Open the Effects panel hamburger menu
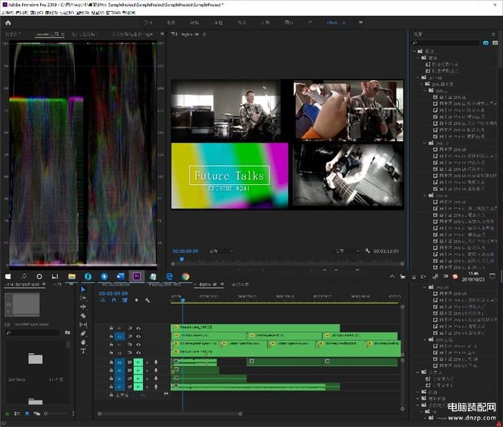The image size is (503, 427). coord(493,34)
